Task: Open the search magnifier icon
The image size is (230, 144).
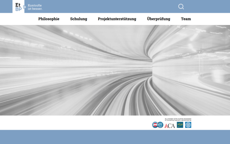Action: point(181,7)
